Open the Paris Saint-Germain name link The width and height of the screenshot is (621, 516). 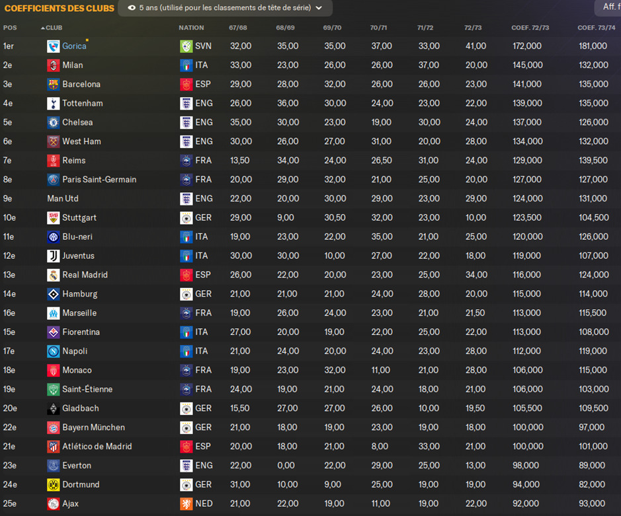pos(99,180)
